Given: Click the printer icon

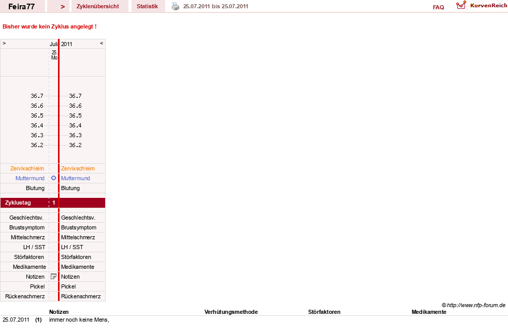Looking at the screenshot, I should (x=175, y=6).
